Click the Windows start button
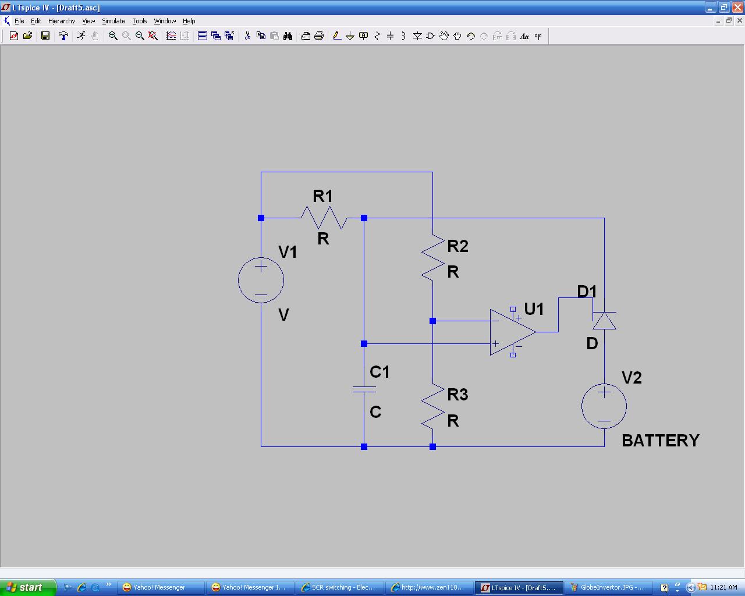Viewport: 745px width, 596px height. point(28,587)
